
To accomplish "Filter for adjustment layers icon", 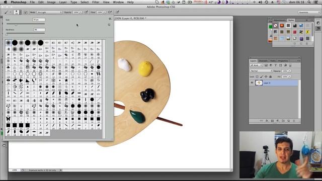I will (271, 65).
